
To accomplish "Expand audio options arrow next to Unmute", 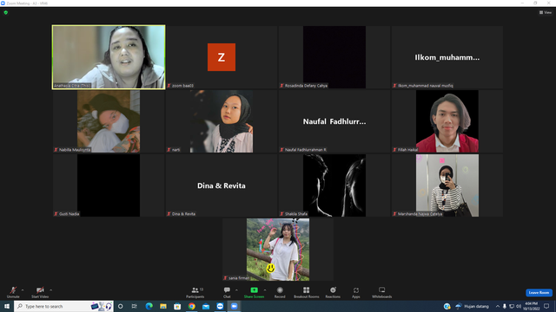I will [x=23, y=290].
